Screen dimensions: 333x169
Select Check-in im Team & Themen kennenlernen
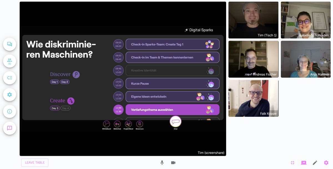point(173,57)
